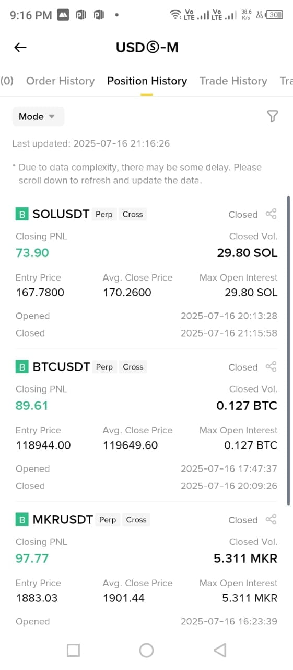
Task: Switch to Trade History tab
Action: pyautogui.click(x=233, y=81)
